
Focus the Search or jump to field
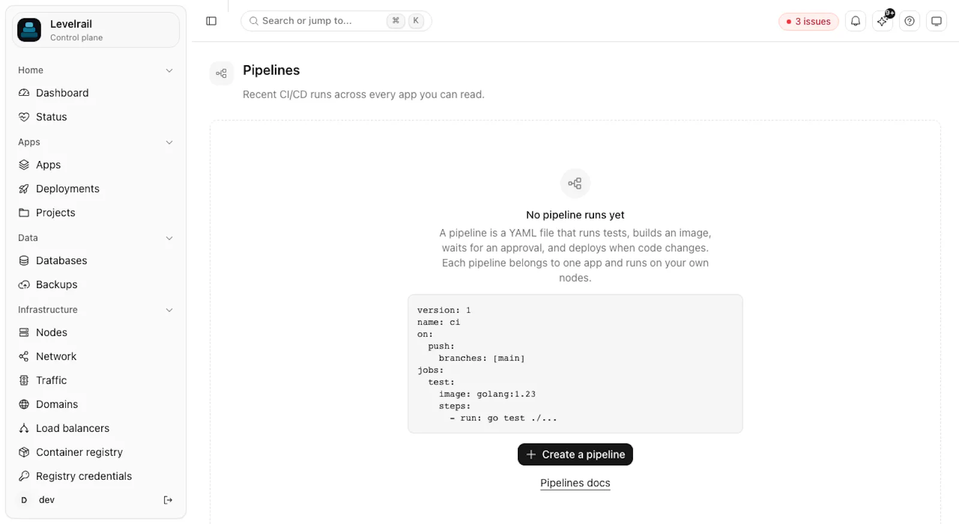336,21
